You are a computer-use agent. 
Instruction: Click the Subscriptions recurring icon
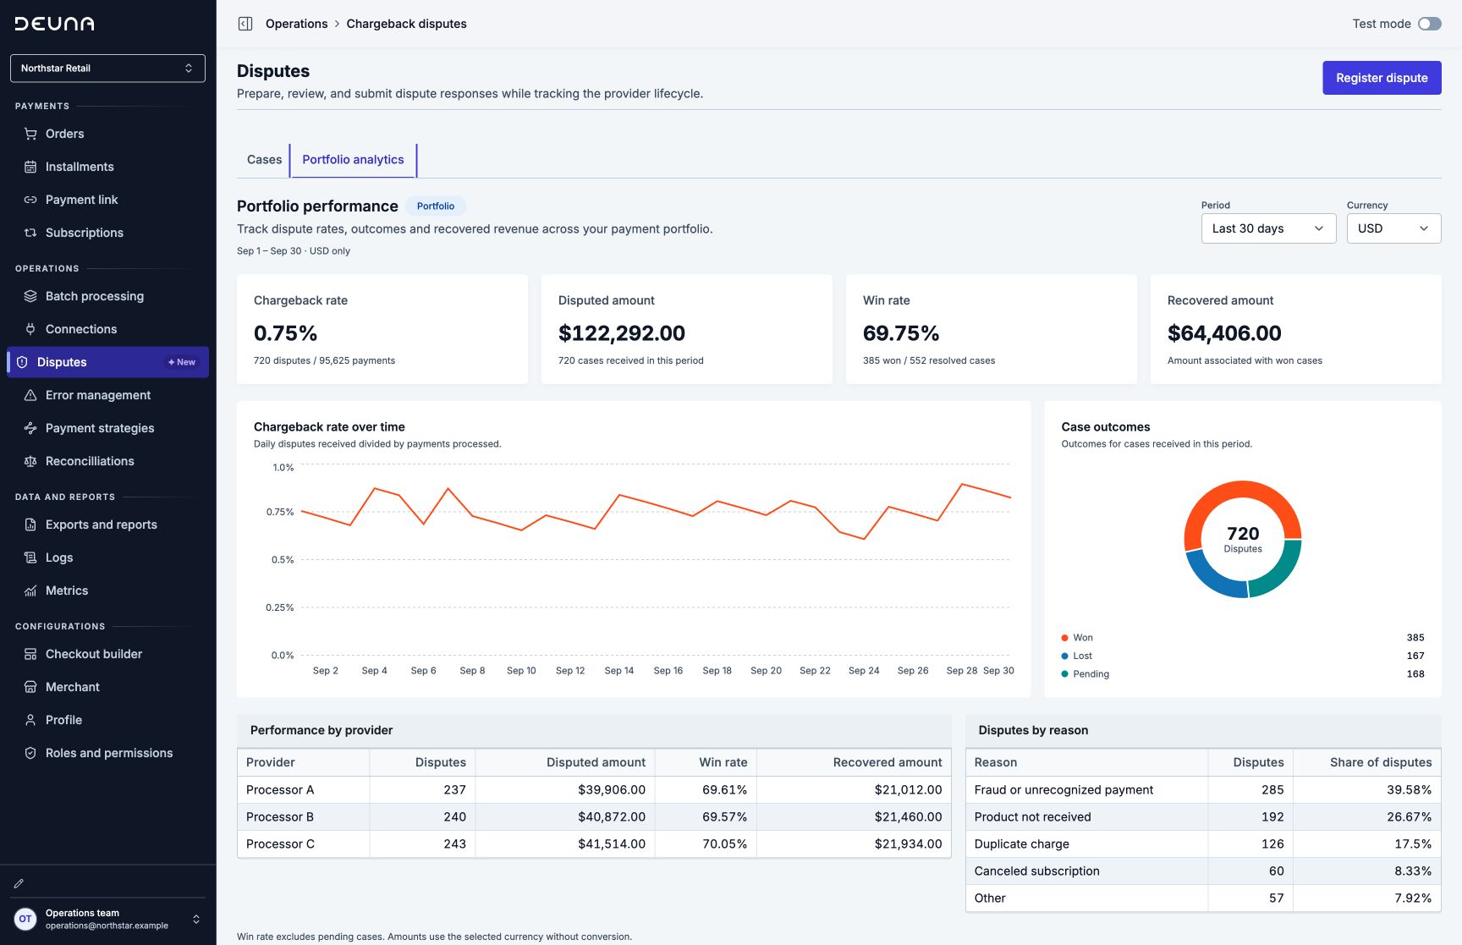click(x=30, y=233)
